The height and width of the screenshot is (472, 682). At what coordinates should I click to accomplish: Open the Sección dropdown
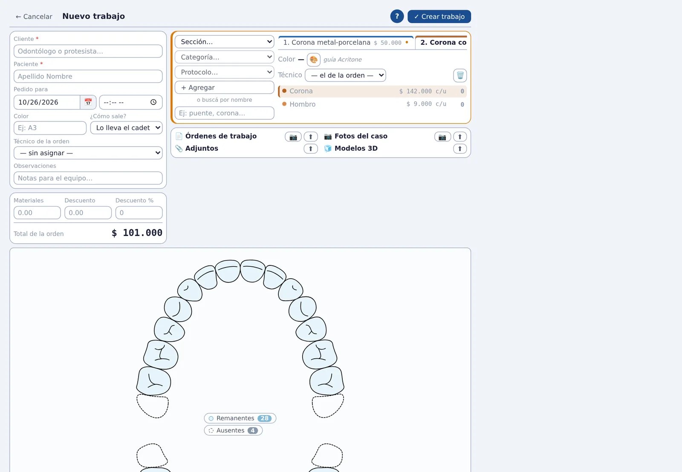[225, 42]
